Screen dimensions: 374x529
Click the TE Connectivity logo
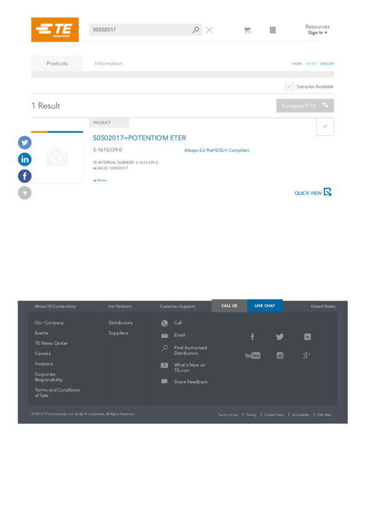pyautogui.click(x=55, y=30)
